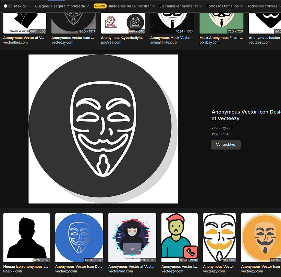Select the black silhouette Human Icon thumbnail
This screenshot has width=281, height=277.
[x=26, y=238]
